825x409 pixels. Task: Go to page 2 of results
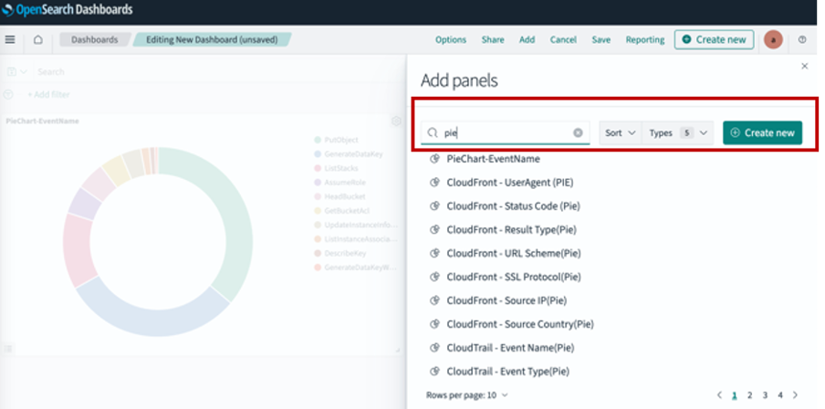(750, 394)
